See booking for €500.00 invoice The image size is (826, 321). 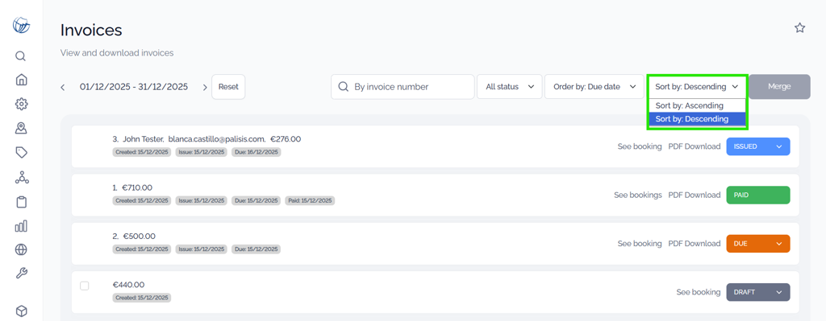(640, 244)
